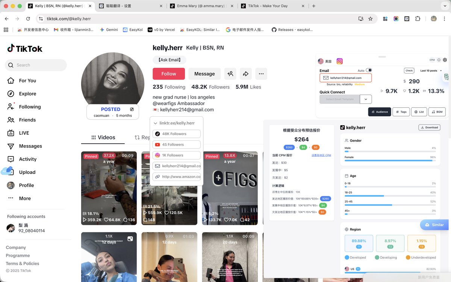Click the browser back arrow
The height and width of the screenshot is (282, 451).
pos(7,19)
